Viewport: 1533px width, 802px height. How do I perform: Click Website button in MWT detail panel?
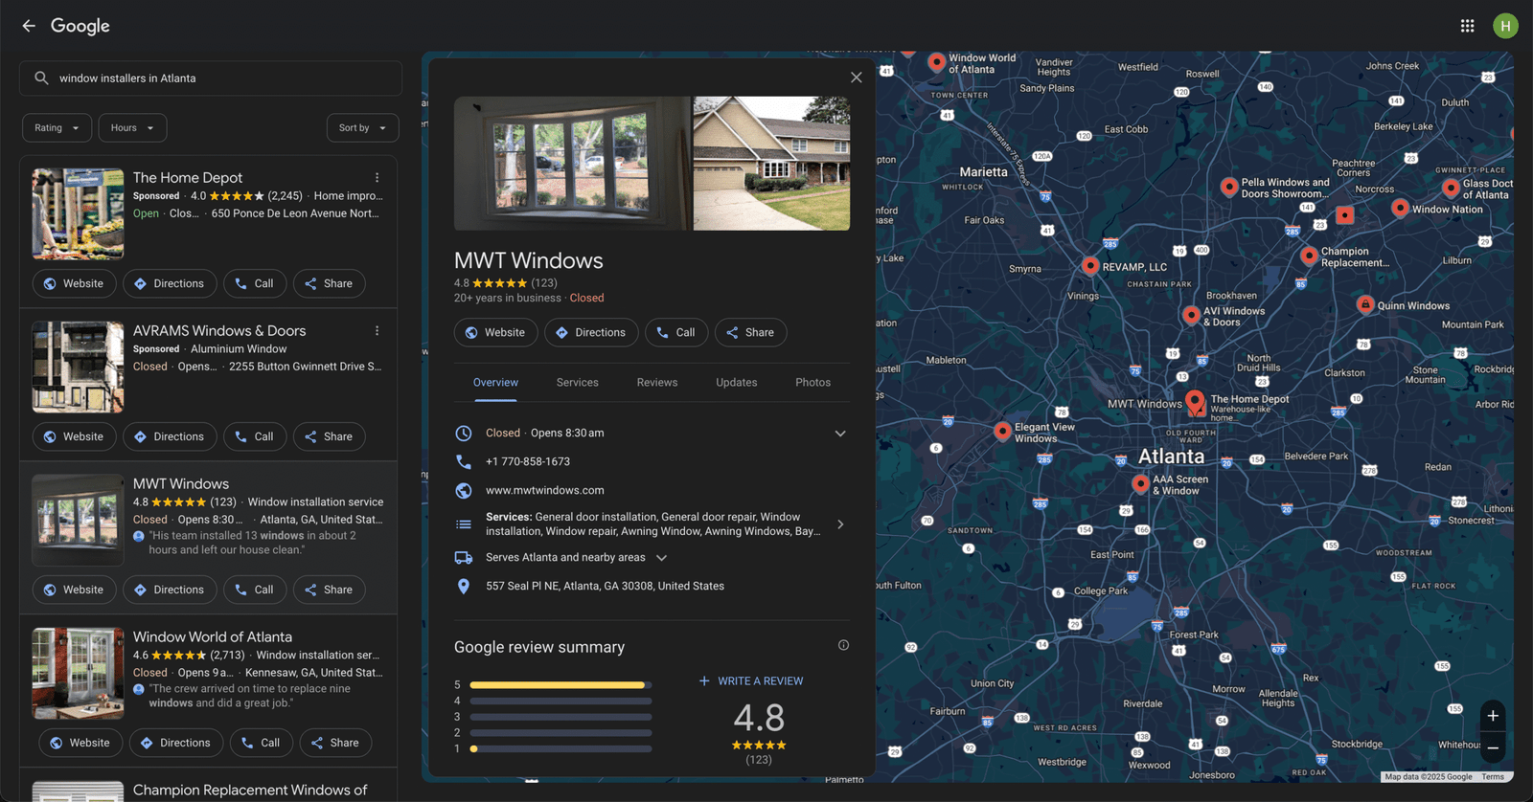[x=495, y=333]
